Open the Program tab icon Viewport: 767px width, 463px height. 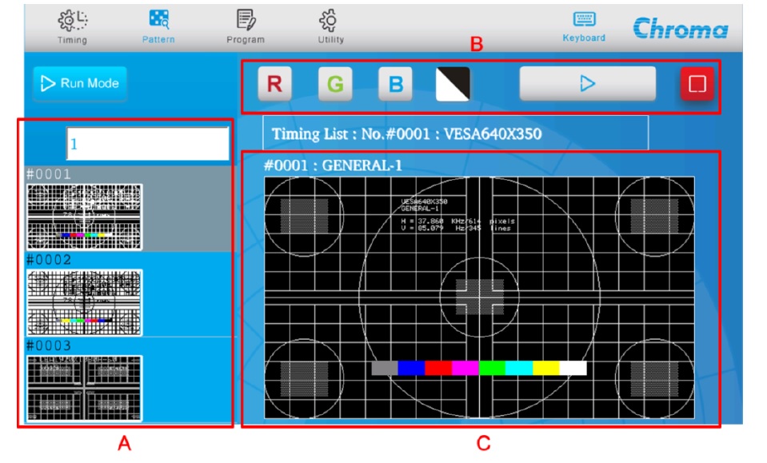[x=245, y=20]
